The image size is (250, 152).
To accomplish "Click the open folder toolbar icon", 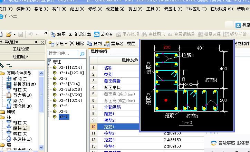I will (x=9, y=34).
